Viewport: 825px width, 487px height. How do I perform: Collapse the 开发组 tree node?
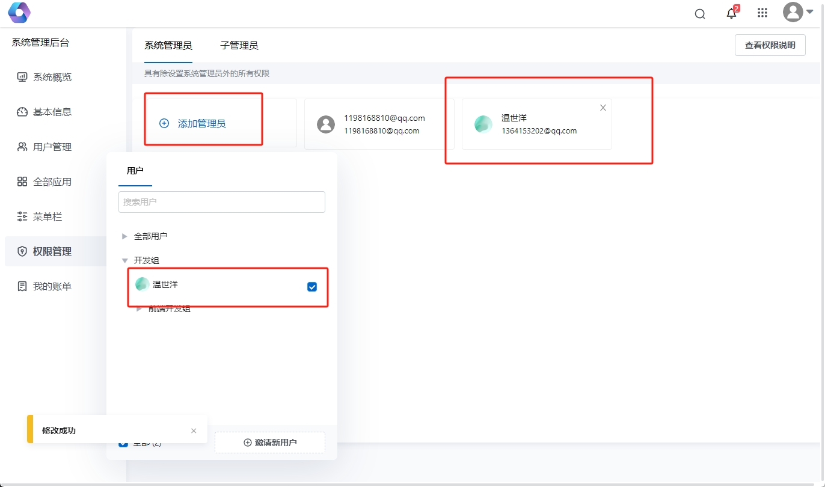pyautogui.click(x=125, y=260)
